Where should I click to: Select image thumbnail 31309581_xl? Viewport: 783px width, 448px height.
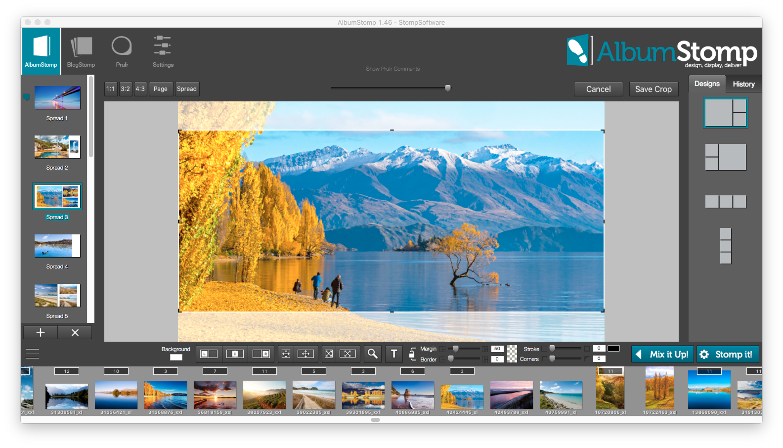[67, 395]
